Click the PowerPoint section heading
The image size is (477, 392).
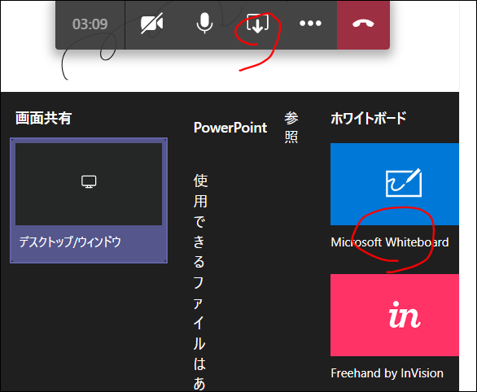(230, 128)
